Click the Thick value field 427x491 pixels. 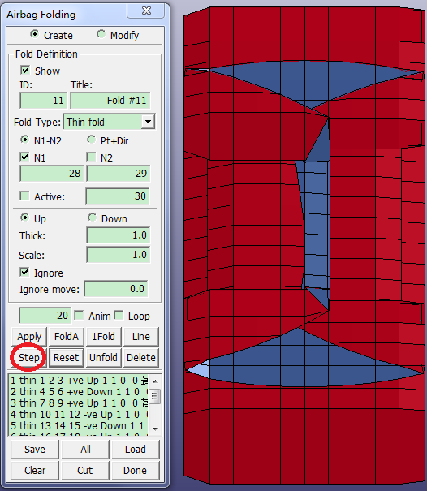(x=119, y=235)
